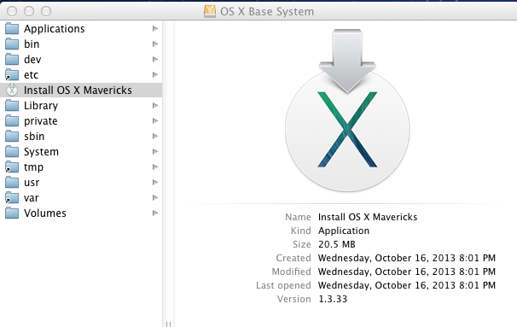The height and width of the screenshot is (327, 517).
Task: Click the Version value '1.3.33'
Action: (333, 299)
